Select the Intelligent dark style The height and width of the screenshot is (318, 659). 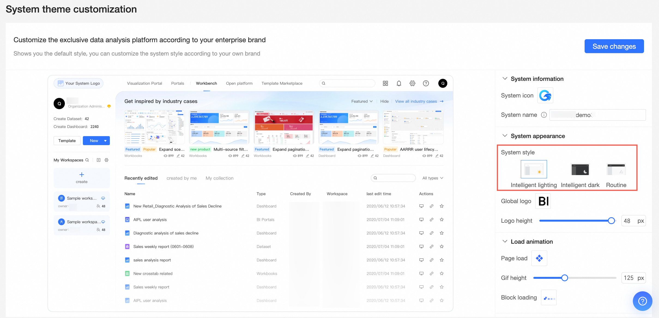580,169
